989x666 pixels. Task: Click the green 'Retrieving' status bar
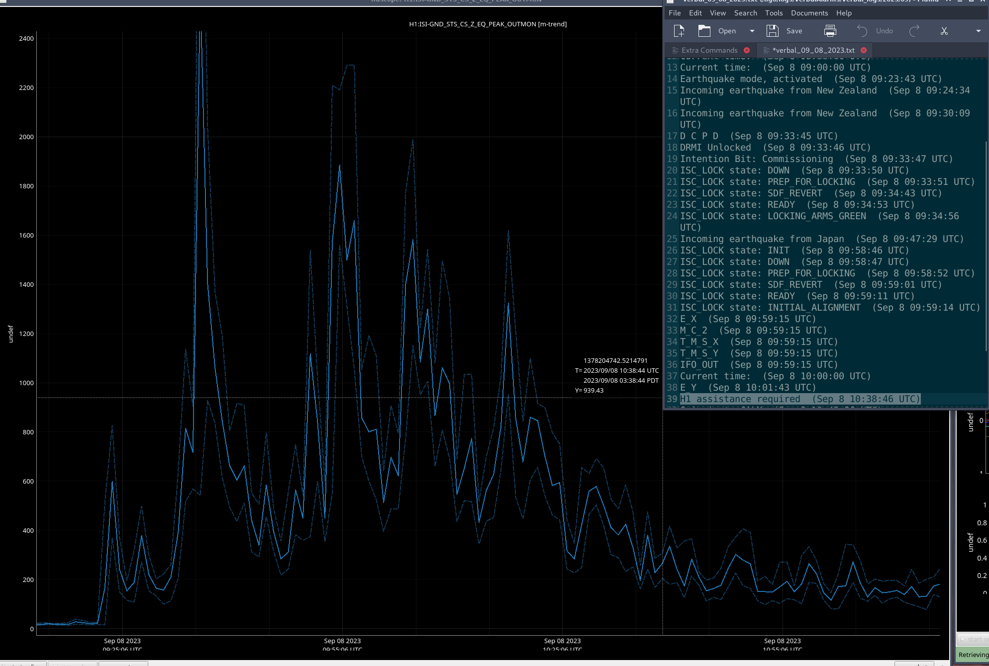point(973,655)
